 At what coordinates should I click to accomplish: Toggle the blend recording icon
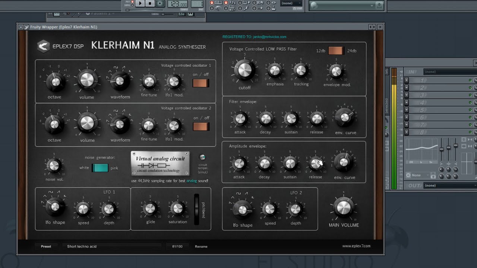click(247, 3)
